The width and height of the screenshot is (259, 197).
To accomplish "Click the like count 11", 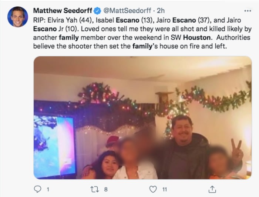I will tap(165, 189).
